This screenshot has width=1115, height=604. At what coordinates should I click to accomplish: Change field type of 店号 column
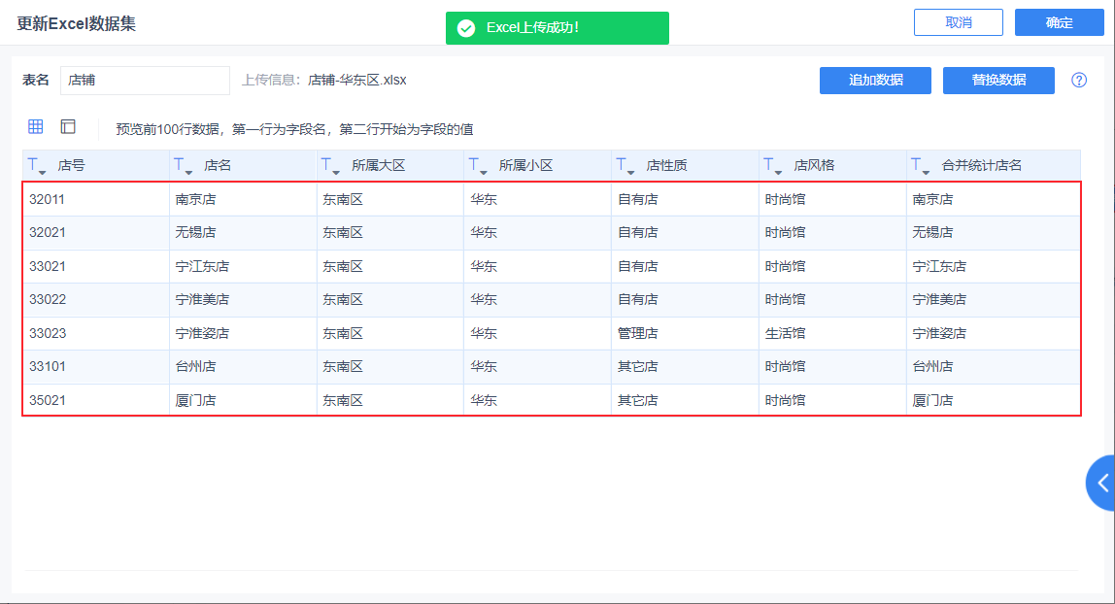click(x=37, y=166)
